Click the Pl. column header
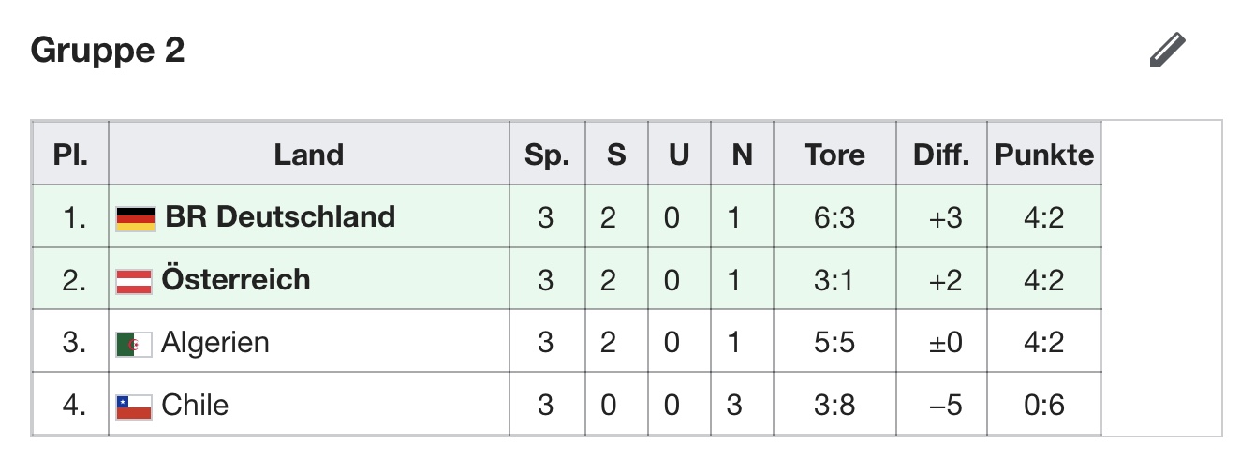 click(70, 155)
